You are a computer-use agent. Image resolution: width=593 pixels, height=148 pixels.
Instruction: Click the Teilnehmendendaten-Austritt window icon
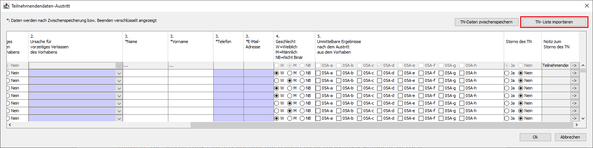coord(6,6)
